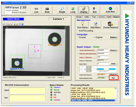Click the Depth Offset input field

pyautogui.click(x=103, y=64)
